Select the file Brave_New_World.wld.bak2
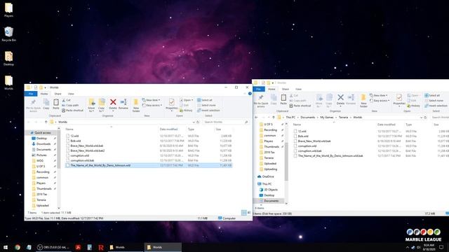The width and height of the screenshot is (449, 252). pos(148,150)
